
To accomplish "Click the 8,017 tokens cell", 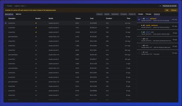I will pos(77,95).
